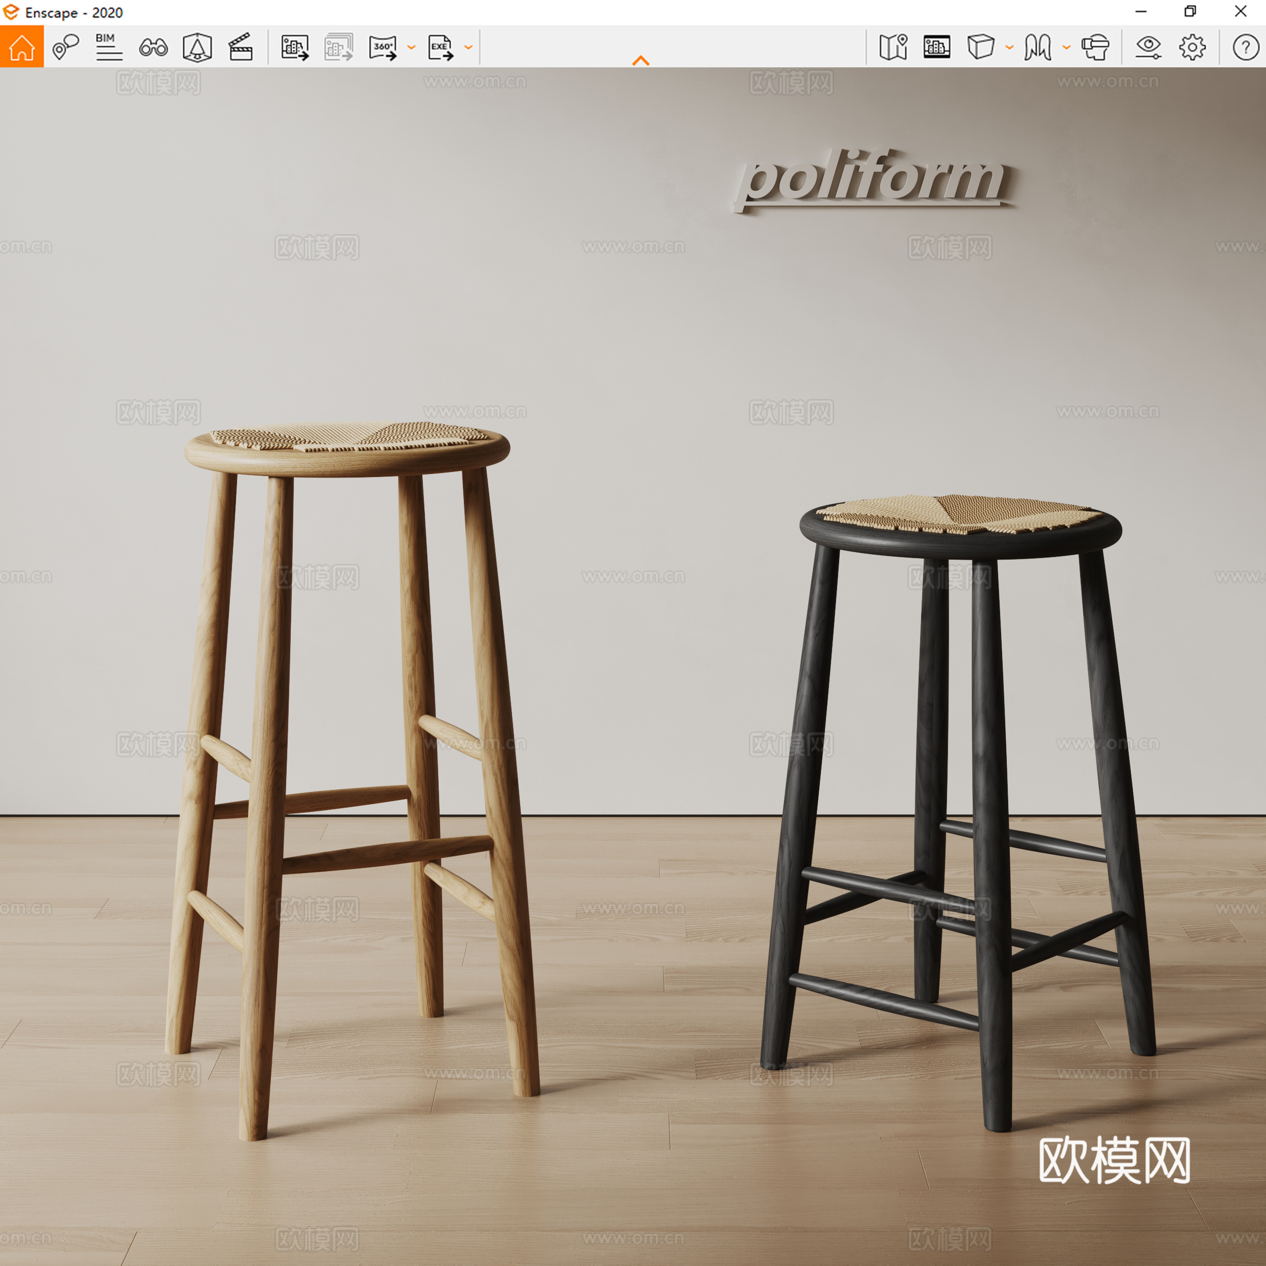This screenshot has height=1266, width=1266.
Task: Enable Virtual Reality headset mode
Action: (1094, 47)
